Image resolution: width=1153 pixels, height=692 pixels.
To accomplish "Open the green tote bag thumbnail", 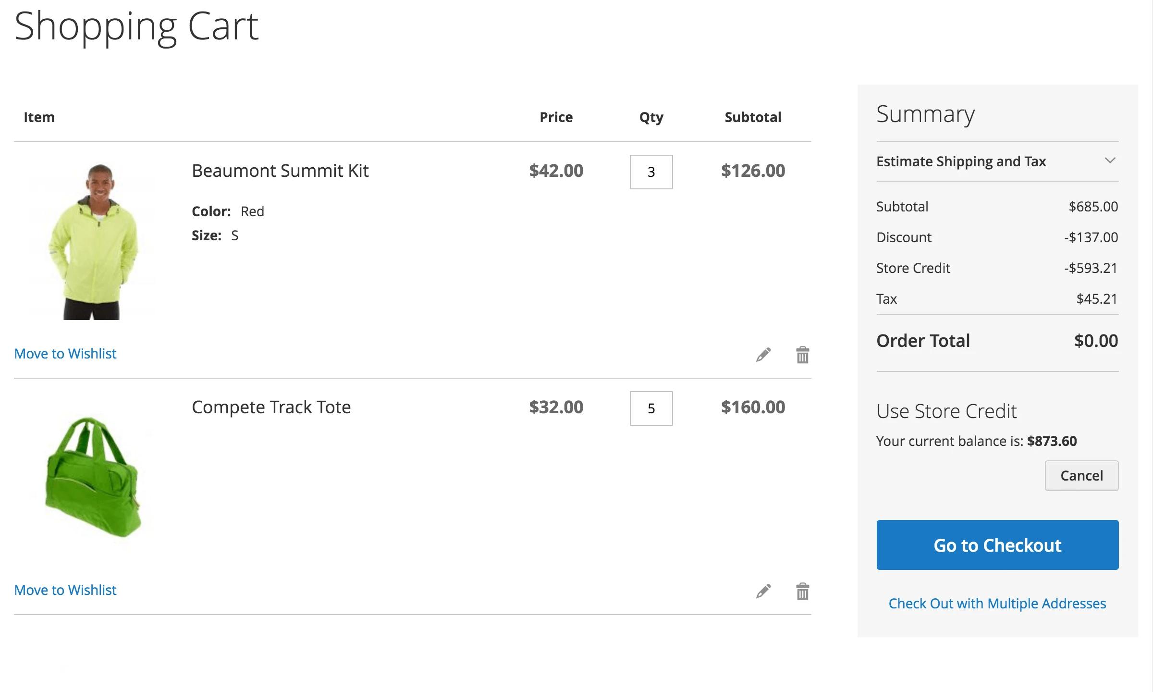I will point(93,477).
